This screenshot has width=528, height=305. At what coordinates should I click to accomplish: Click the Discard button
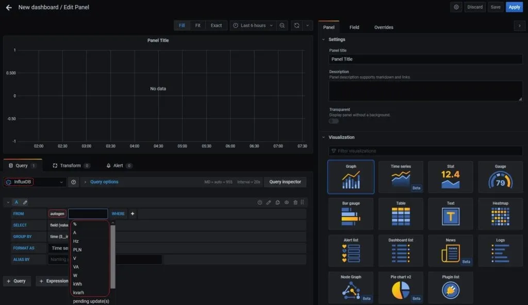tap(475, 7)
